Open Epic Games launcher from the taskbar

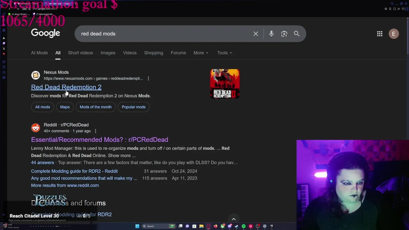272,226
